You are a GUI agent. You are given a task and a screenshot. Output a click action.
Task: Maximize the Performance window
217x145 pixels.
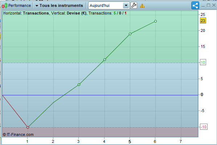[x=208, y=5]
